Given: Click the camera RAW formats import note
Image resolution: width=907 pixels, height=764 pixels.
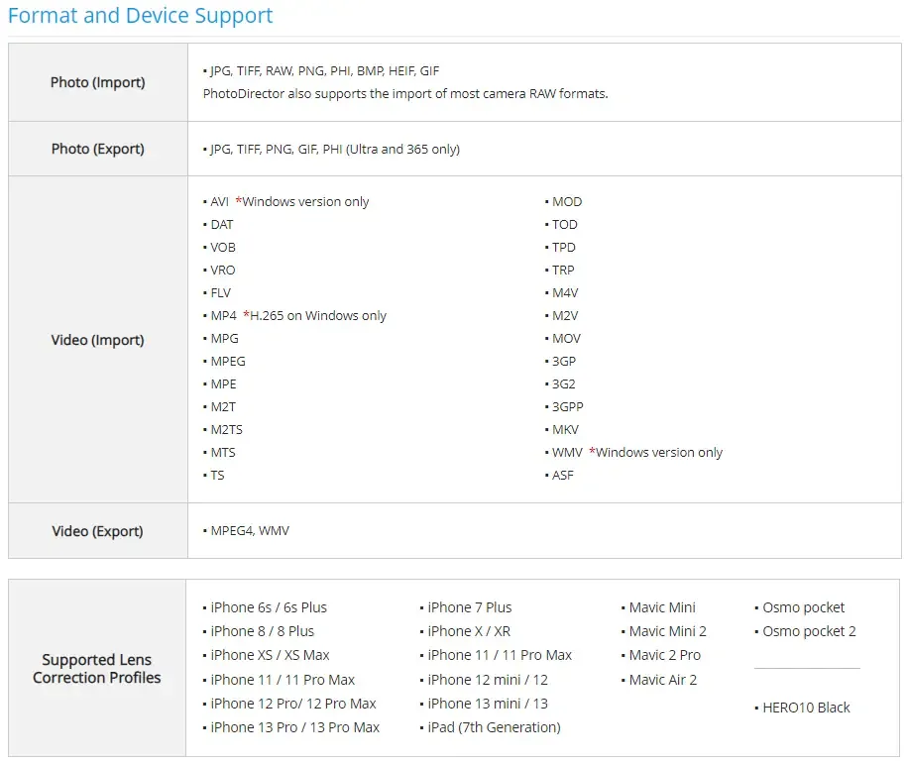Looking at the screenshot, I should click(x=404, y=94).
